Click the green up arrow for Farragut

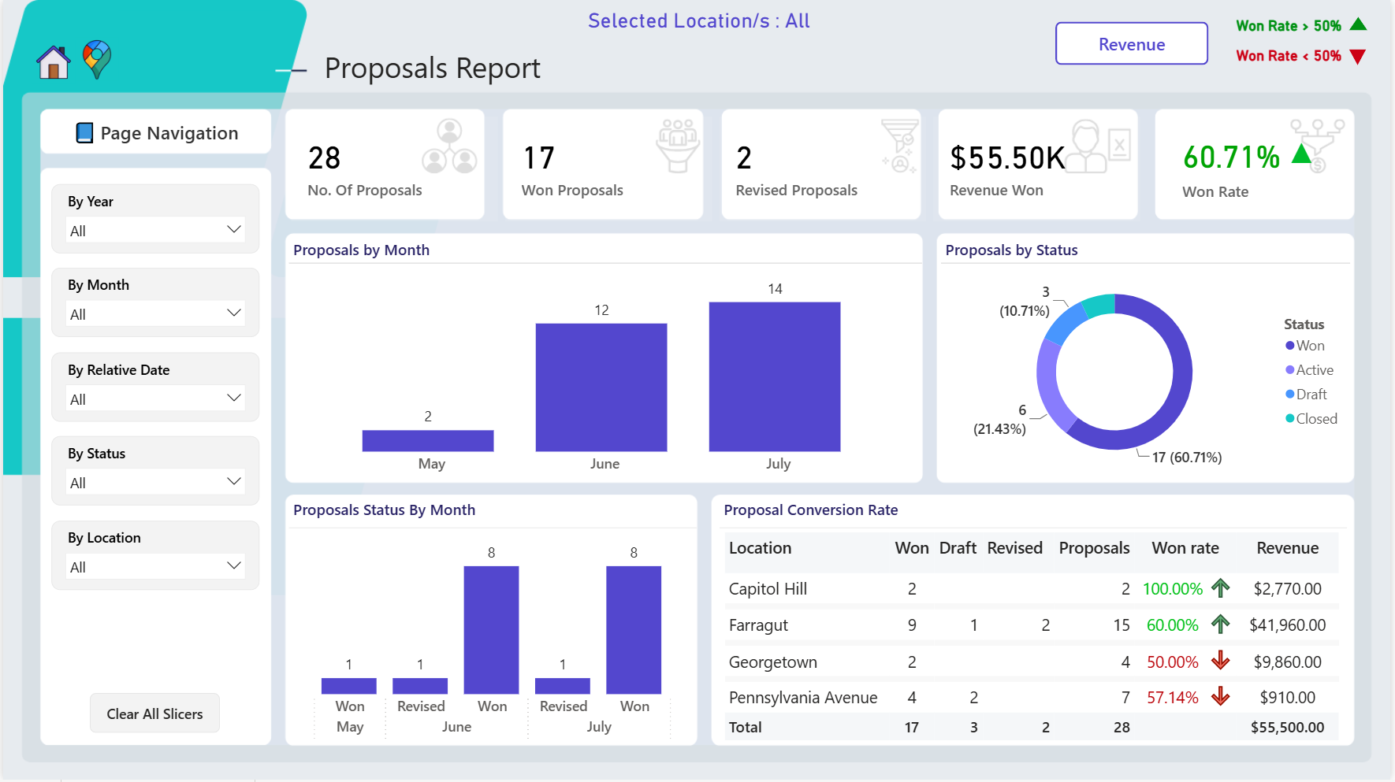coord(1221,624)
